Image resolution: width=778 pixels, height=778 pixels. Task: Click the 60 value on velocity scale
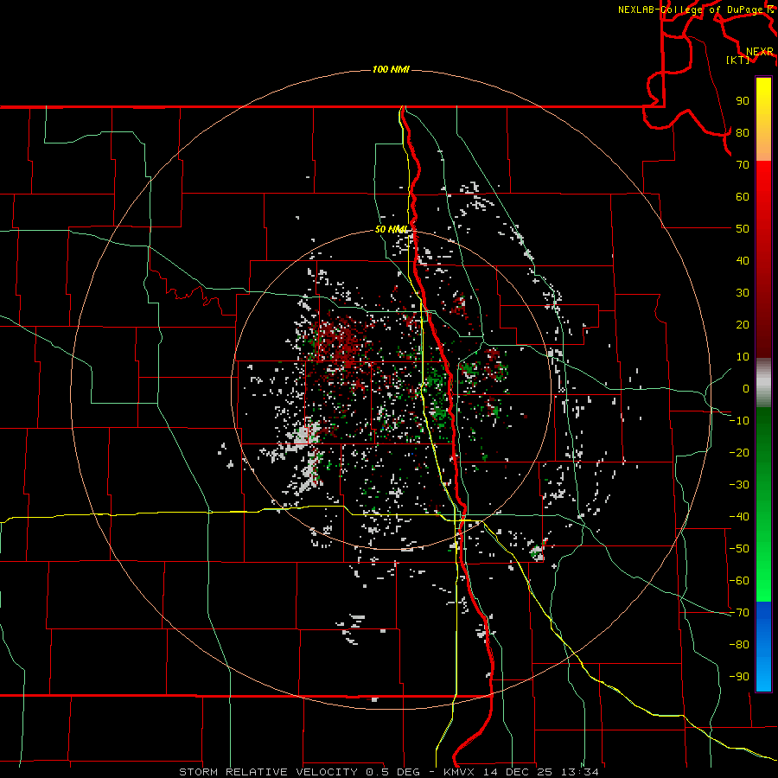[x=743, y=196]
